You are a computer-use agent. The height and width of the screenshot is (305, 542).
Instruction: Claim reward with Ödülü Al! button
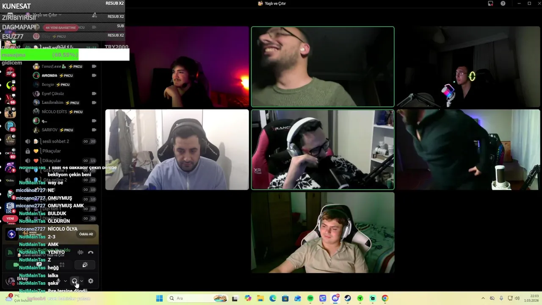point(86,234)
